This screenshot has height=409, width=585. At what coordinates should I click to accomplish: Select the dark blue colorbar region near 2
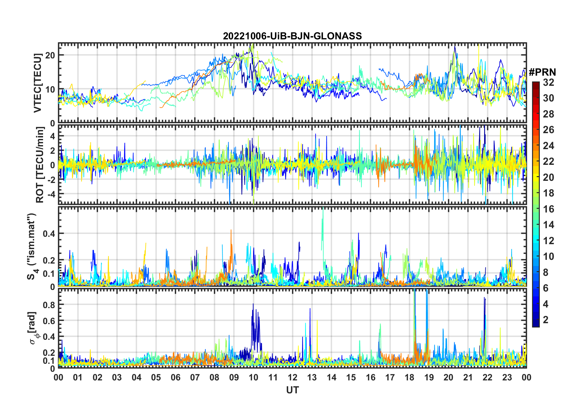(x=536, y=320)
